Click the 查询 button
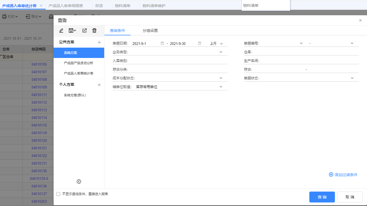Screen dimensions: 367x206 point(322,197)
